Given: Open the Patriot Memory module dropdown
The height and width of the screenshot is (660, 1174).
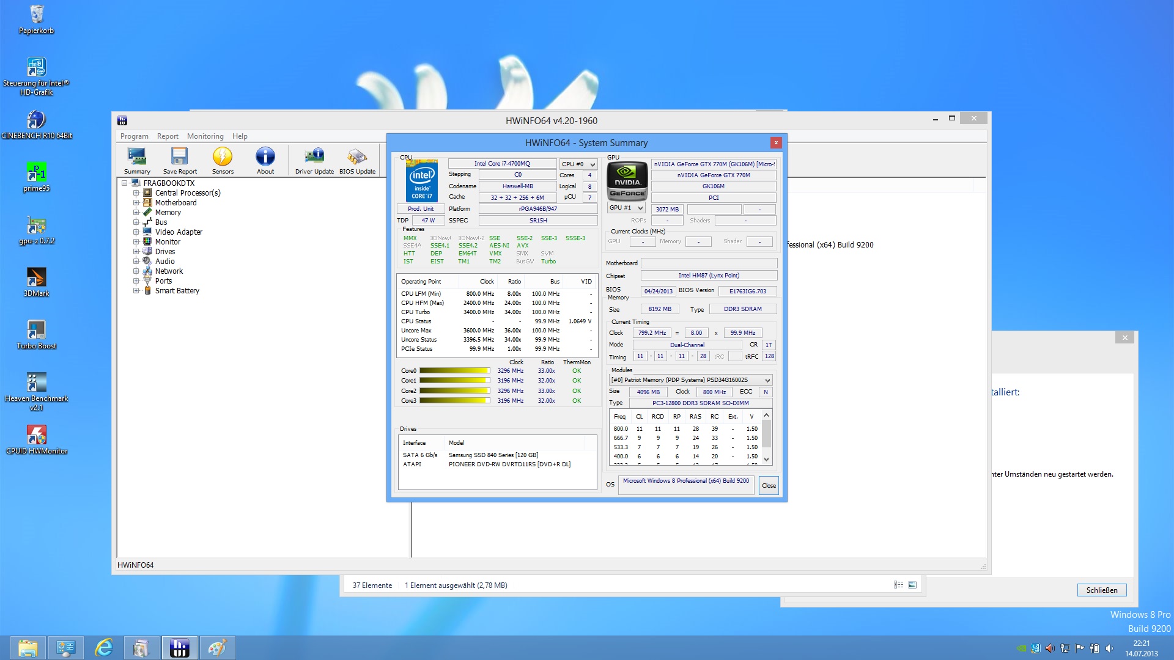Looking at the screenshot, I should click(x=690, y=380).
